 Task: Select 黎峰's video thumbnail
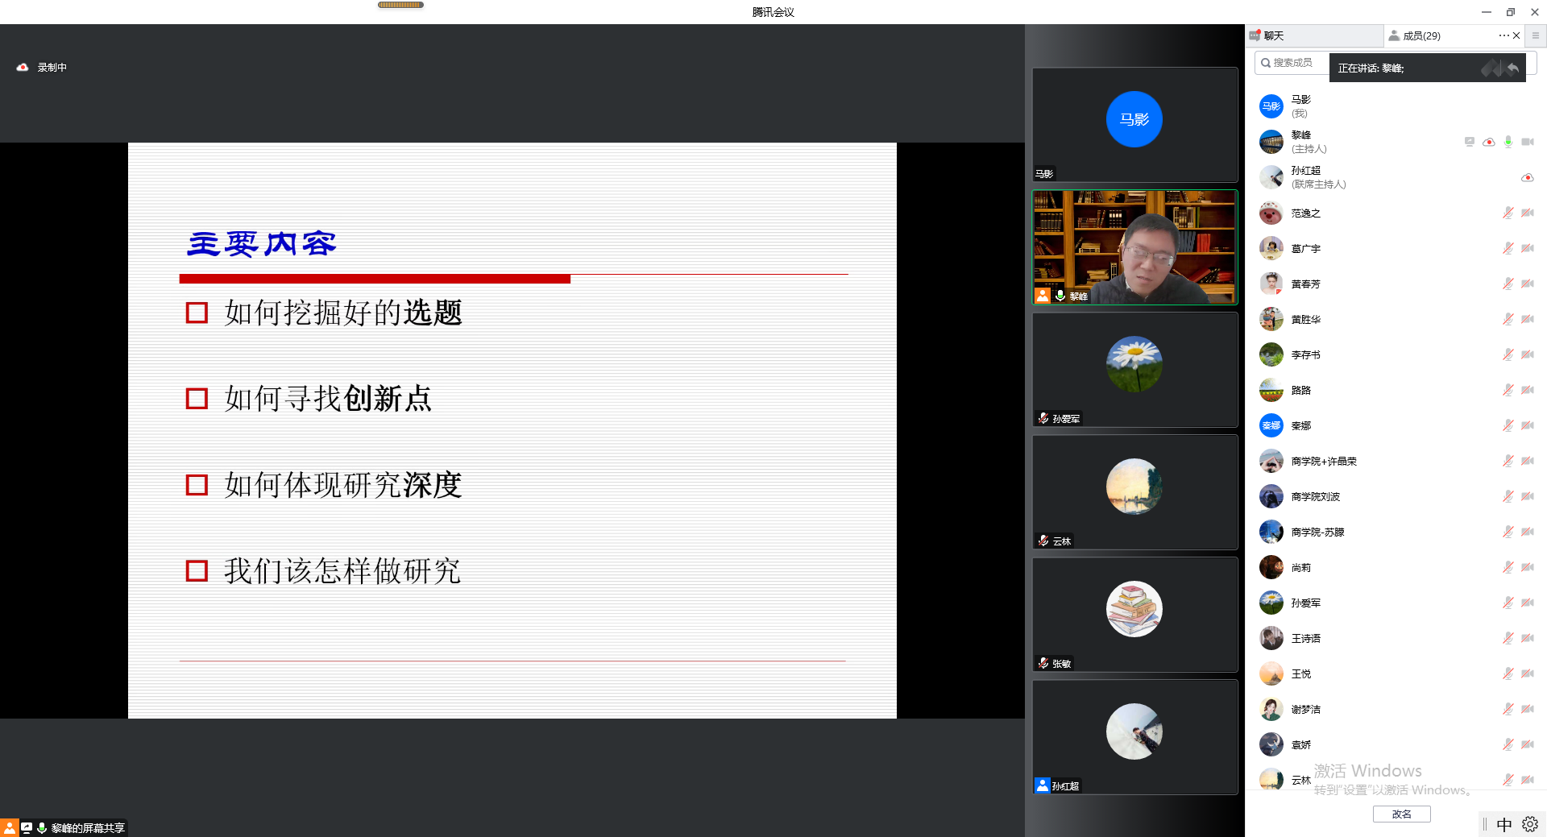(1134, 247)
